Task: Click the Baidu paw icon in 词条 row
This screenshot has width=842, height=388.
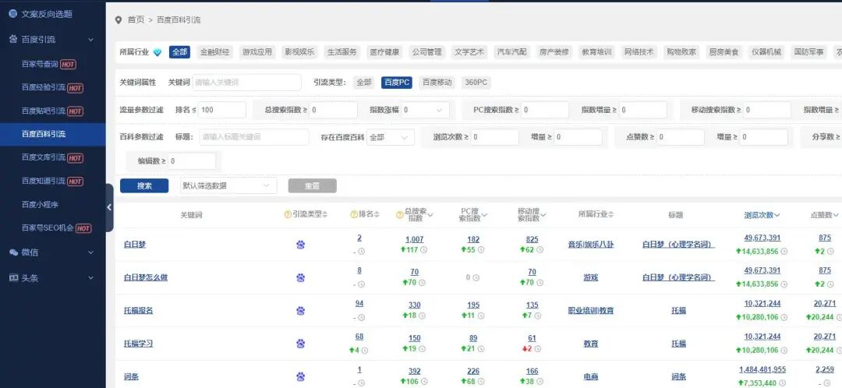Action: point(301,377)
